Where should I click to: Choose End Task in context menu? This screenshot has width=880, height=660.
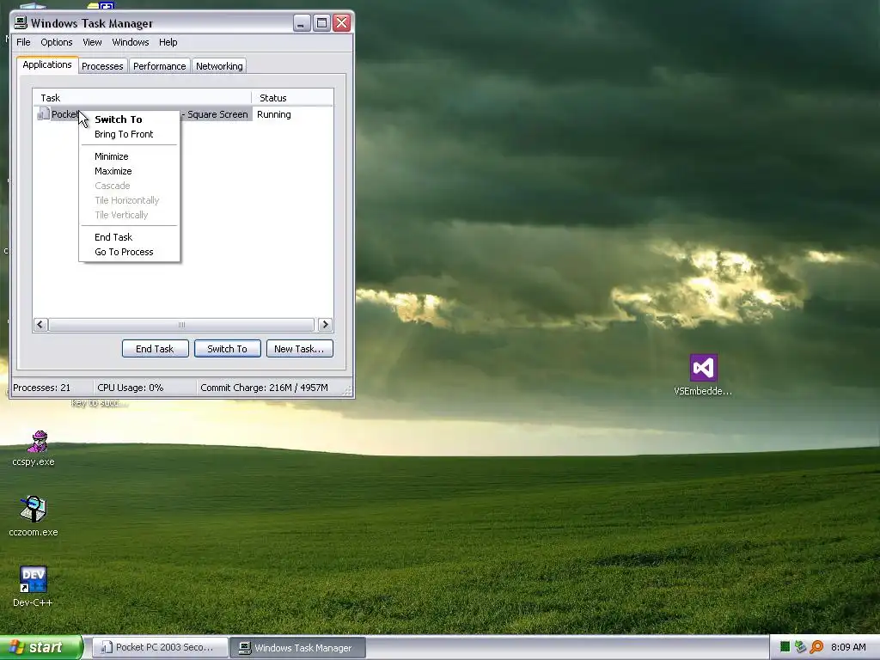[x=129, y=237]
